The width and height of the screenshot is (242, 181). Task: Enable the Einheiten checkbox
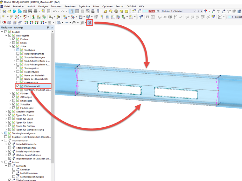(x=14, y=170)
